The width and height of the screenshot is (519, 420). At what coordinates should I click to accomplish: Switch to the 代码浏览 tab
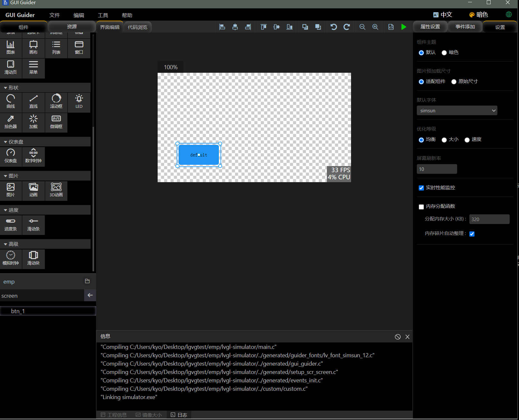[x=137, y=27]
